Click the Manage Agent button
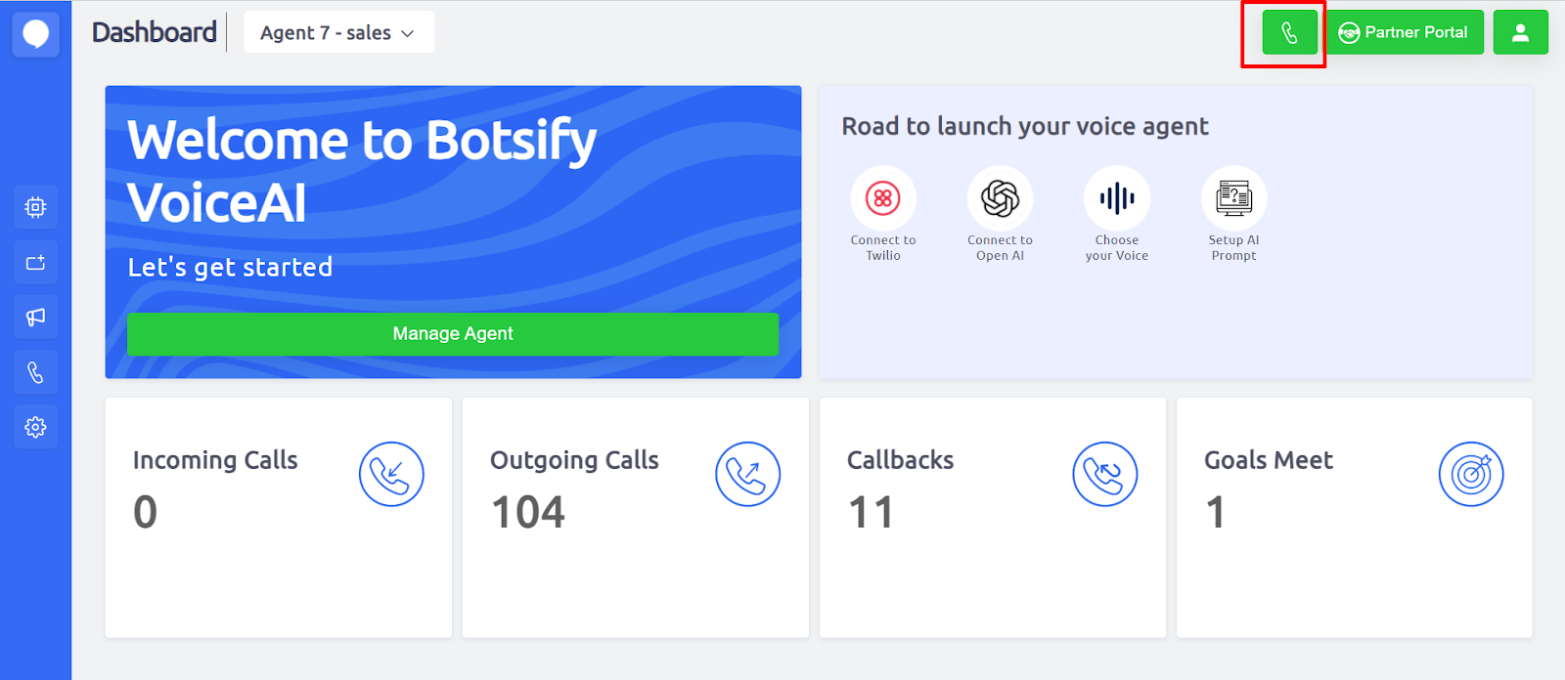This screenshot has height=680, width=1565. click(x=453, y=334)
